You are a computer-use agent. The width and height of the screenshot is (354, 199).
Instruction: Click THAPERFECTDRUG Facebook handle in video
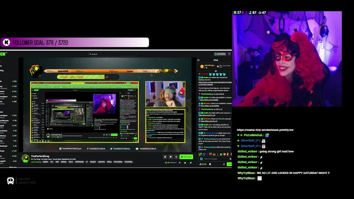tap(96, 149)
